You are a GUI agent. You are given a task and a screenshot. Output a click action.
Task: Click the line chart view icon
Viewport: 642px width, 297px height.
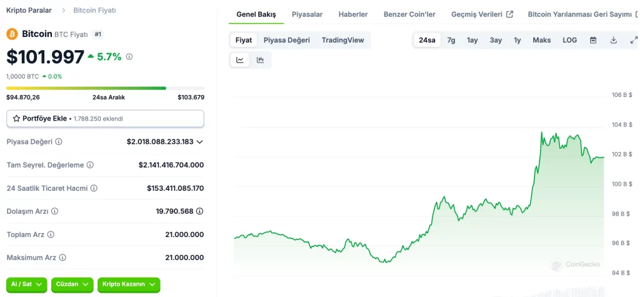click(240, 60)
